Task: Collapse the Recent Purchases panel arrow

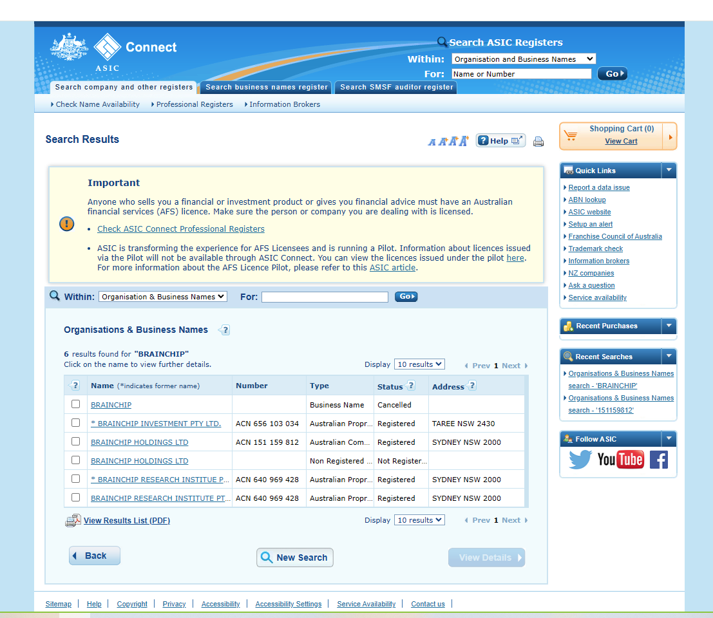Action: pyautogui.click(x=669, y=326)
